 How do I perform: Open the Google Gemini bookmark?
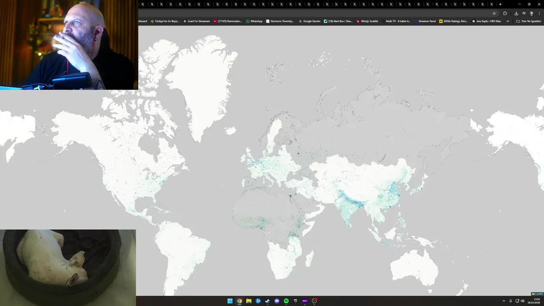309,21
